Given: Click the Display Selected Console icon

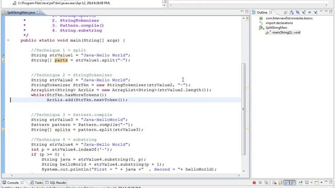Looking at the screenshot, I should [x=307, y=182].
